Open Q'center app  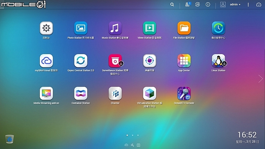click(x=115, y=93)
